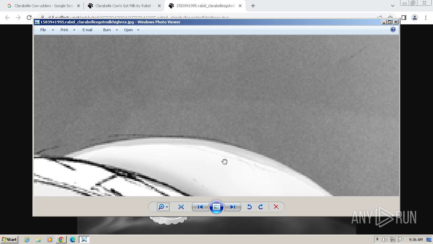Open the File menu
Screen dimensions: 433x244
click(43, 30)
